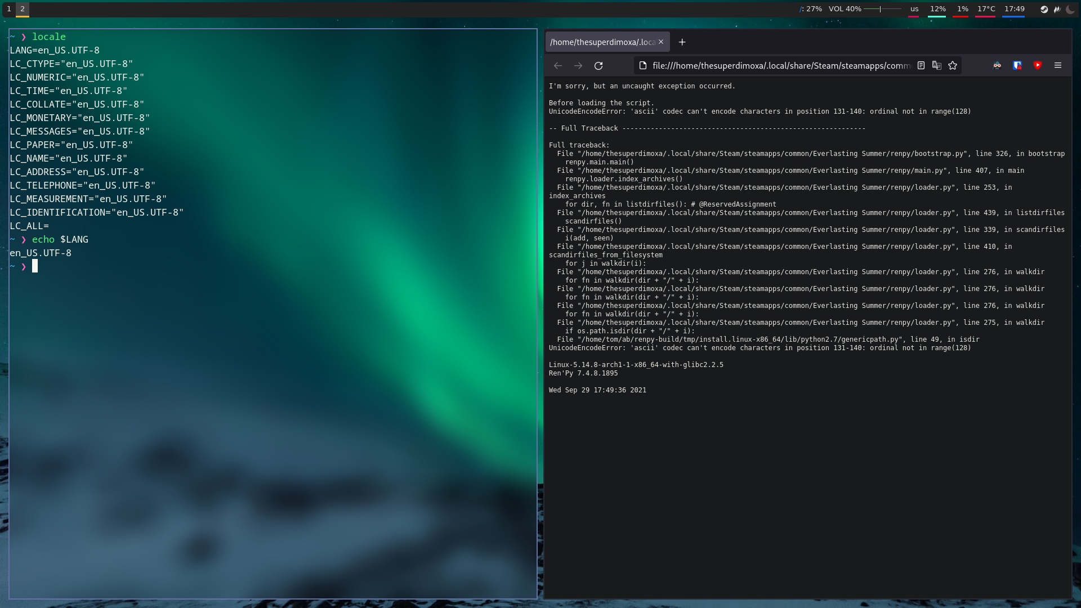Viewport: 1081px width, 608px height.
Task: Open the Dark Reader extension
Action: (997, 65)
